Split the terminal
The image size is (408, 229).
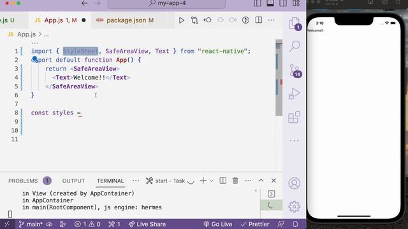(x=222, y=181)
